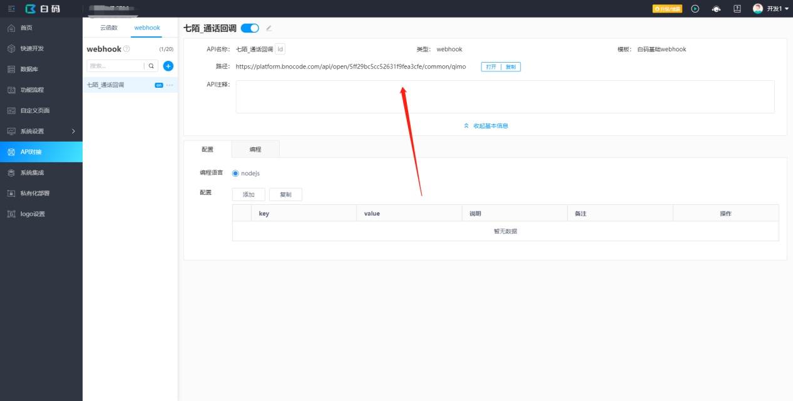Click the search magnifier icon
793x401 pixels.
coord(151,66)
